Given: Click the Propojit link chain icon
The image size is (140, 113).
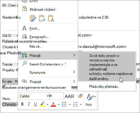Looking at the screenshot, I should pos(24,81).
